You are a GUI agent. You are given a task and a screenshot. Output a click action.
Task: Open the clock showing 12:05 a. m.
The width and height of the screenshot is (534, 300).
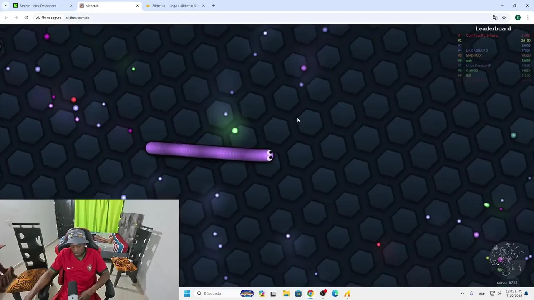pos(514,293)
